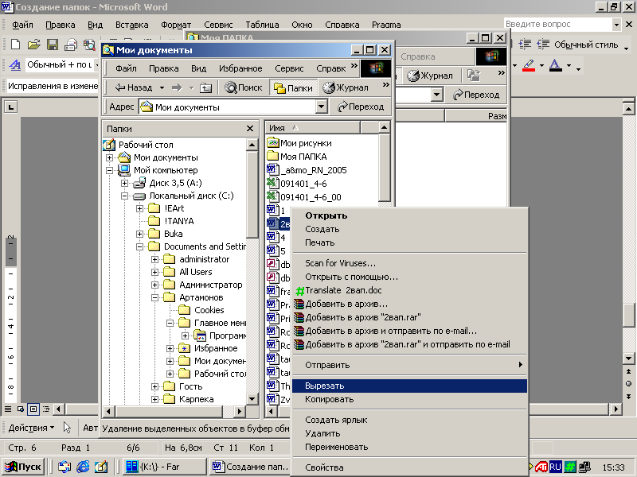The image size is (637, 477).
Task: Click the Введите вопрос help input field
Action: coord(557,25)
